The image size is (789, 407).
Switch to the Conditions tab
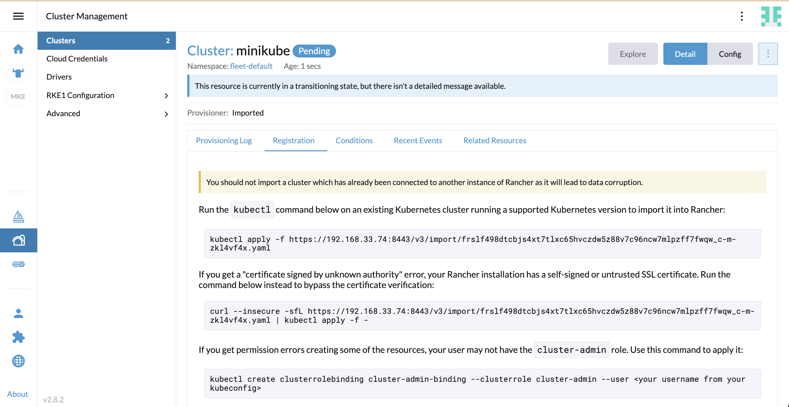pos(354,140)
